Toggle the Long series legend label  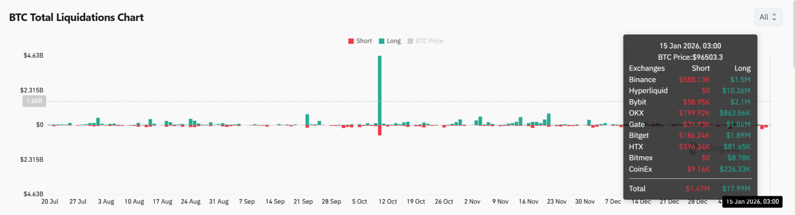coord(394,41)
